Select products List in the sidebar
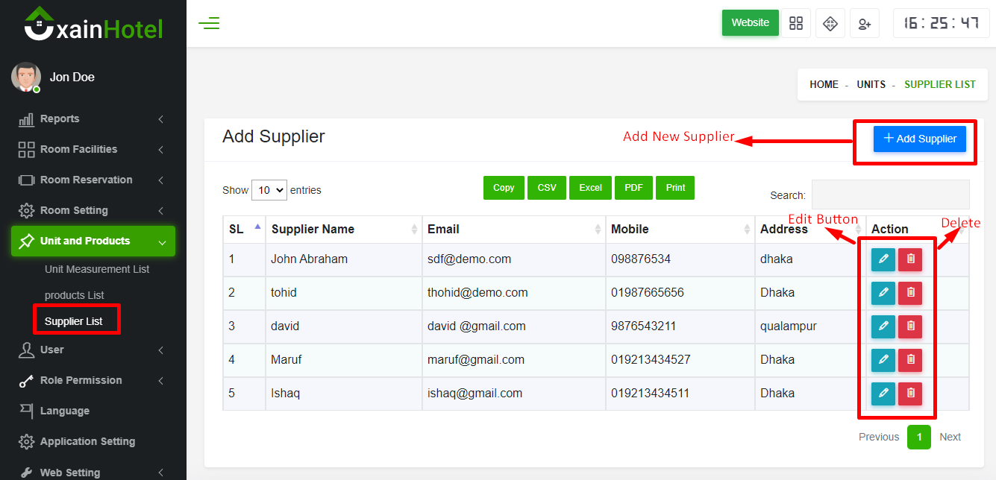The image size is (996, 480). [x=75, y=295]
